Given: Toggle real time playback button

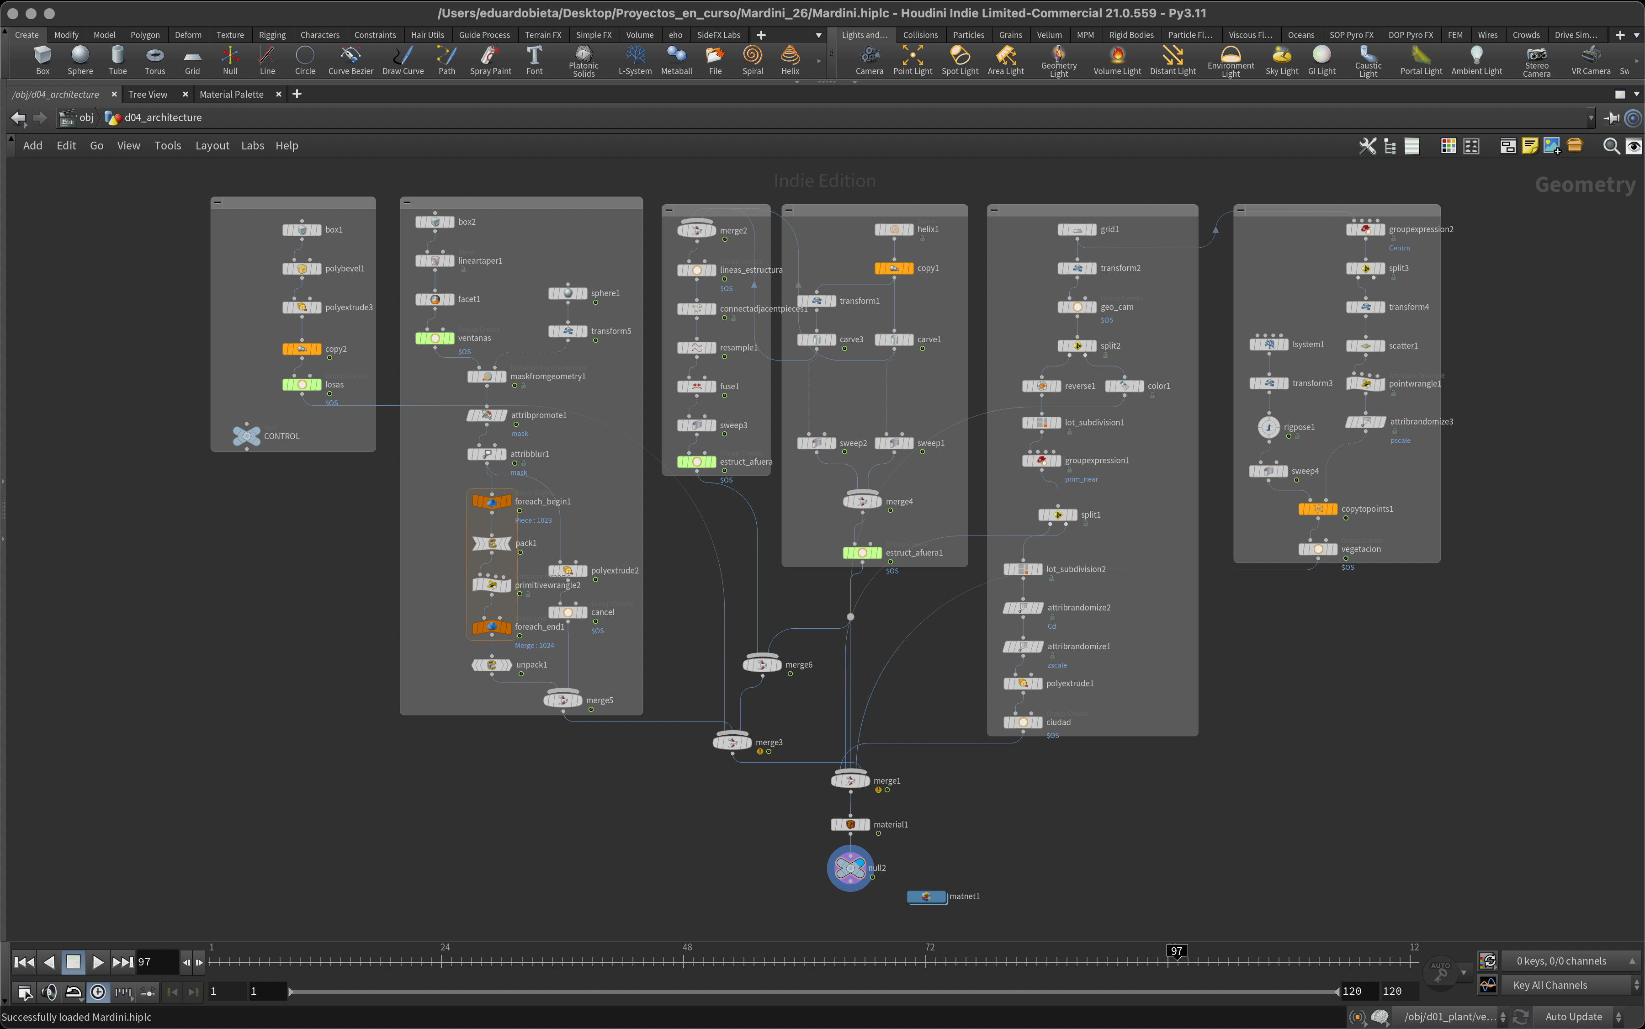Looking at the screenshot, I should [98, 992].
